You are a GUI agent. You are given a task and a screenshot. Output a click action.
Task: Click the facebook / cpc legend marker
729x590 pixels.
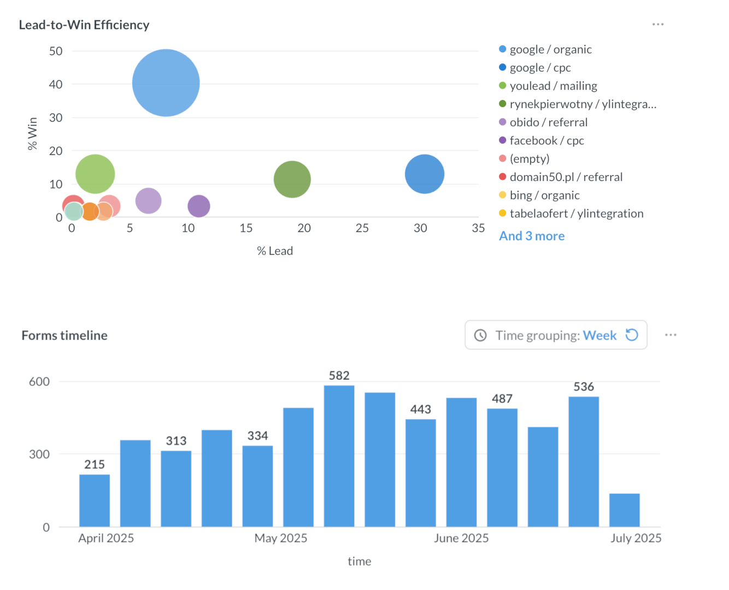[x=502, y=140]
